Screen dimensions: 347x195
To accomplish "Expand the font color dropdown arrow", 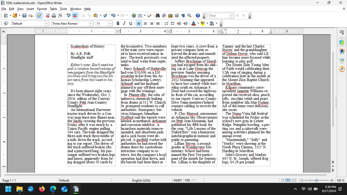I will coord(198,23).
